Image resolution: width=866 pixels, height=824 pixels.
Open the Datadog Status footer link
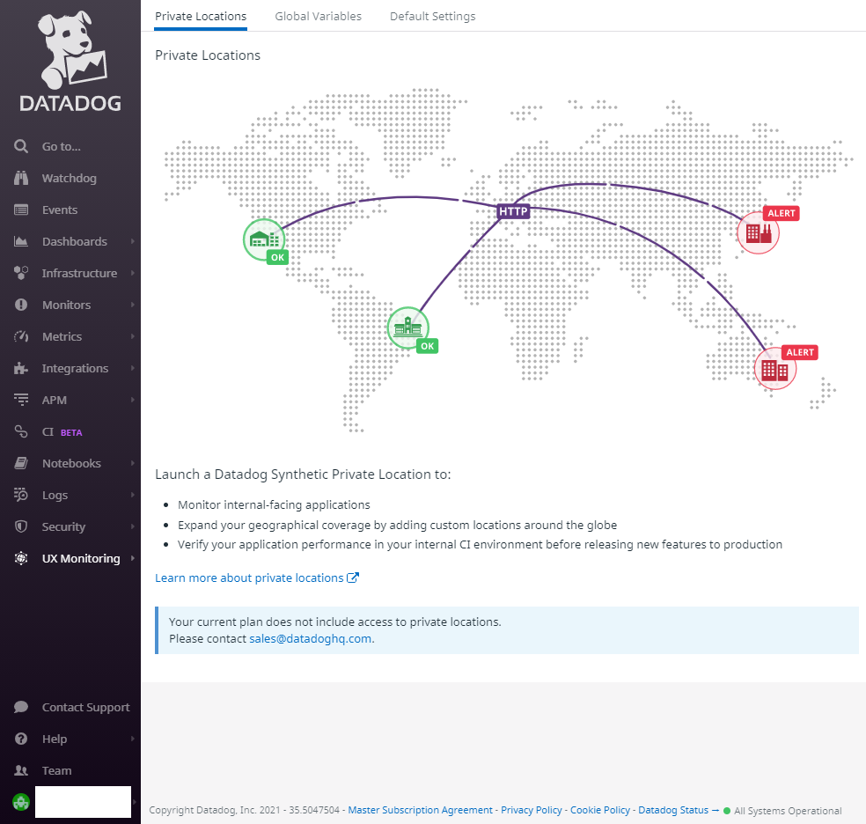pos(679,810)
